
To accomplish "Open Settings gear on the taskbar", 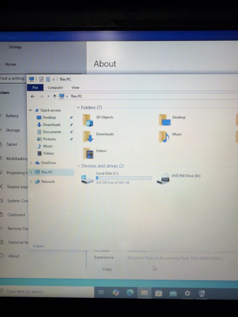I will tap(187, 293).
